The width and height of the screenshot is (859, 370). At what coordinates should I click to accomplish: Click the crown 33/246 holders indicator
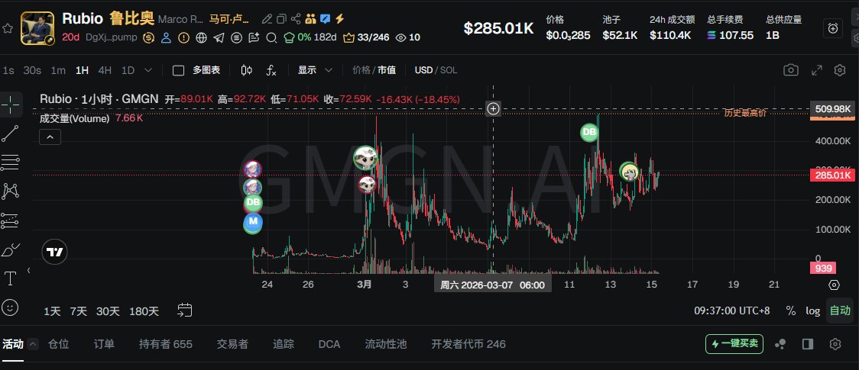point(366,37)
